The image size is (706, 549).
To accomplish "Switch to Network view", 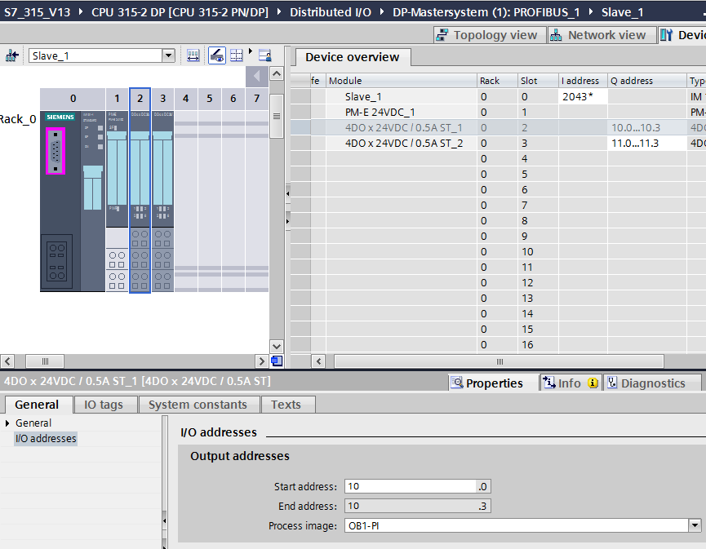I will pyautogui.click(x=601, y=35).
